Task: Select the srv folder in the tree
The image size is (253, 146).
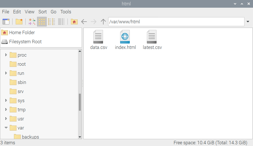Action: (x=17, y=91)
